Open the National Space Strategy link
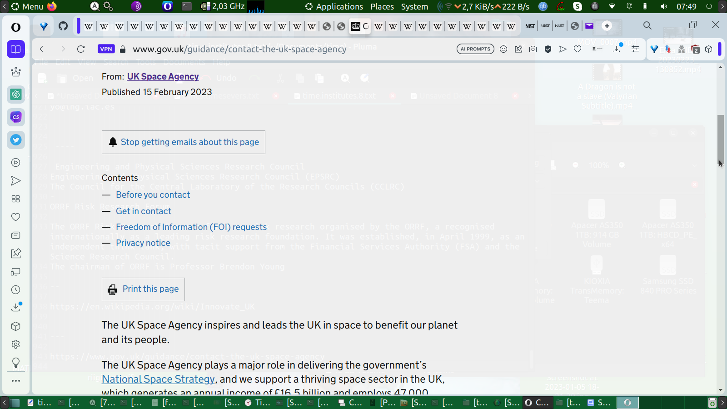The width and height of the screenshot is (727, 409). [x=158, y=379]
